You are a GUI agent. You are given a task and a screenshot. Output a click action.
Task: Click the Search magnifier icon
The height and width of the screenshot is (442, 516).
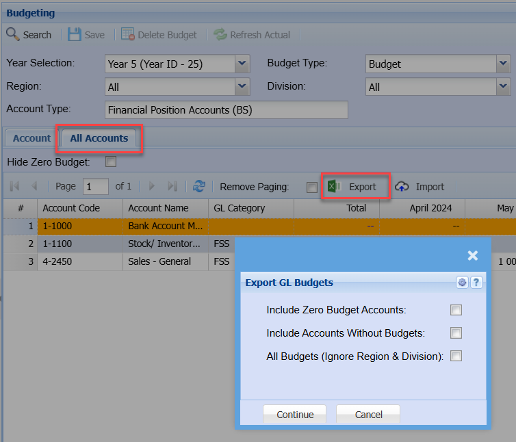(x=12, y=34)
